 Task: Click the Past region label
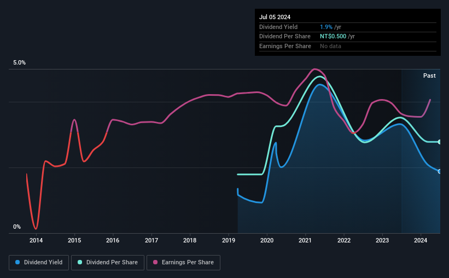tap(429, 76)
